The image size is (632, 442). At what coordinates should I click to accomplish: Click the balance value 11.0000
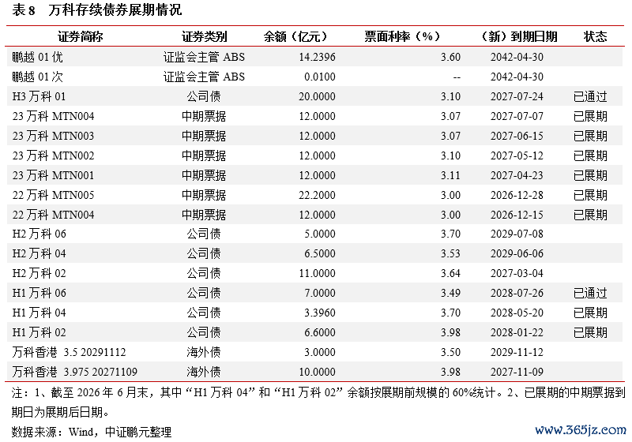pos(317,273)
